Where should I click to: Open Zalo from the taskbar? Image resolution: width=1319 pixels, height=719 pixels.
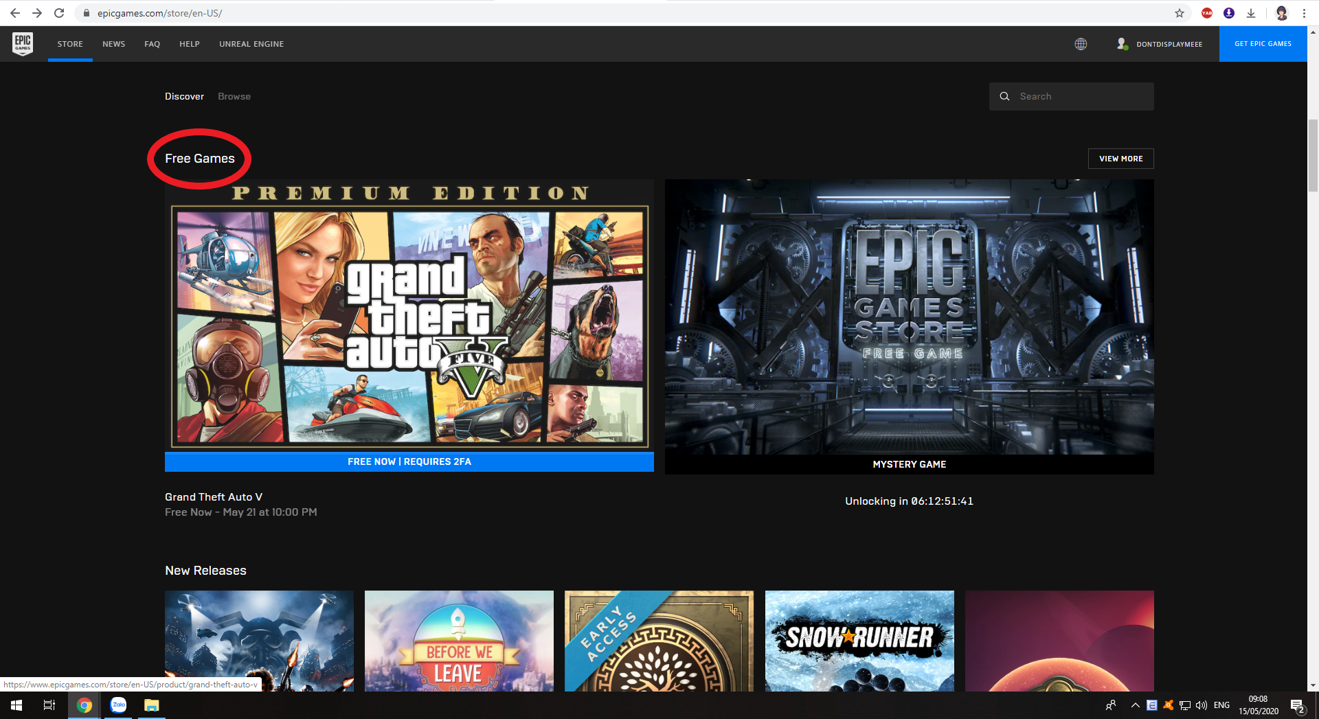click(x=118, y=705)
